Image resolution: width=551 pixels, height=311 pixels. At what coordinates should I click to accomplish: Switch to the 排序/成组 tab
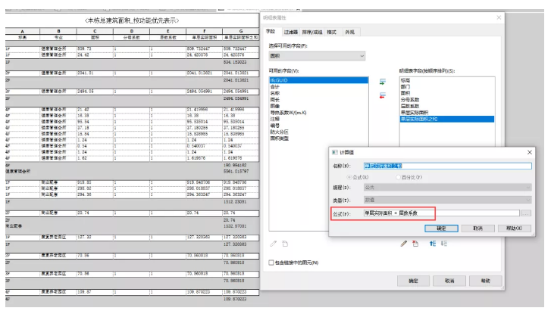point(312,32)
